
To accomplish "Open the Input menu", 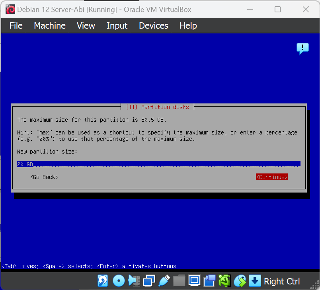I will 117,26.
